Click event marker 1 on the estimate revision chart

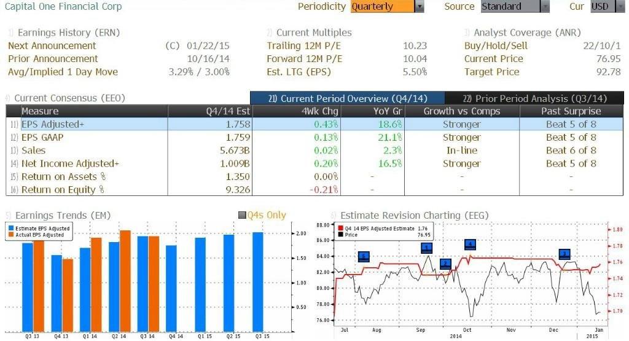coord(427,248)
